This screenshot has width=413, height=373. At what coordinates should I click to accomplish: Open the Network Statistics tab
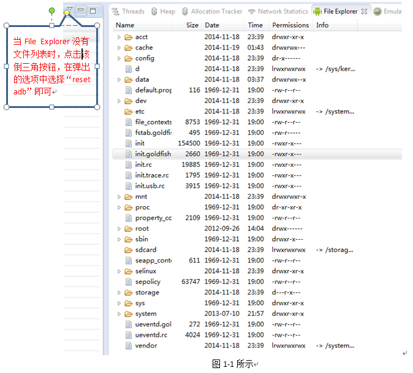278,11
